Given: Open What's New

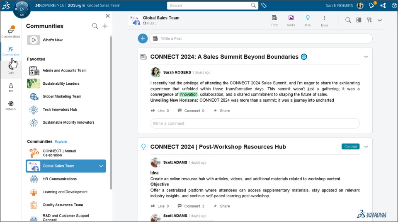Looking at the screenshot, I should point(52,40).
